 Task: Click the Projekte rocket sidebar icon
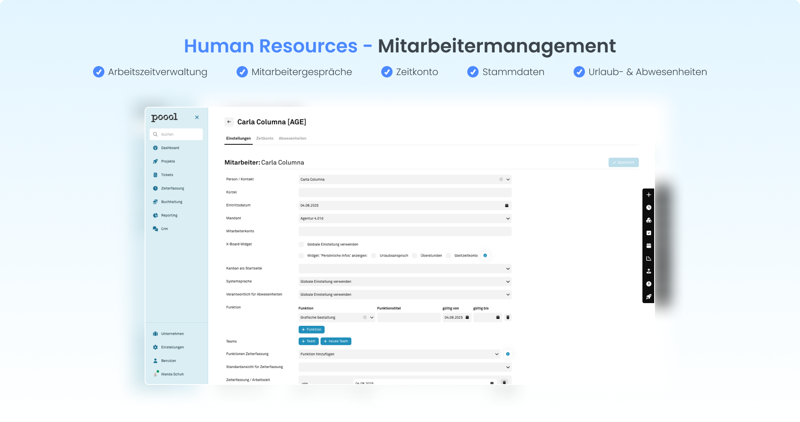tap(155, 162)
